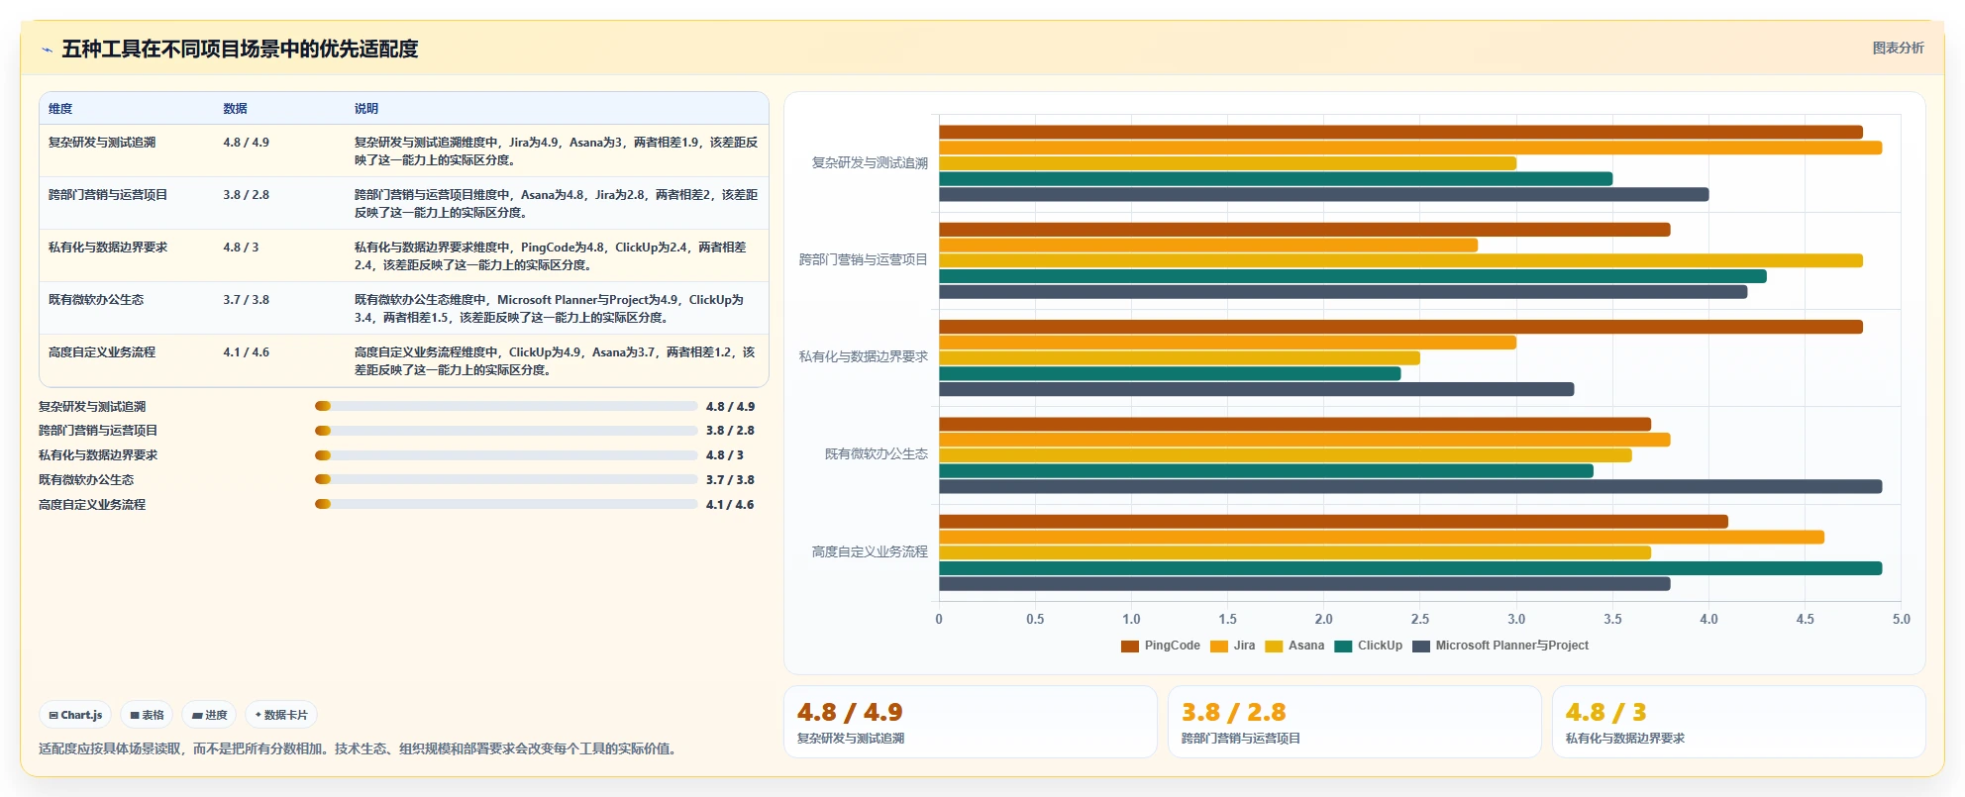Image resolution: width=1965 pixels, height=797 pixels.
Task: Click the 高度自定义业务流程 label in the progress list
Action: point(92,505)
